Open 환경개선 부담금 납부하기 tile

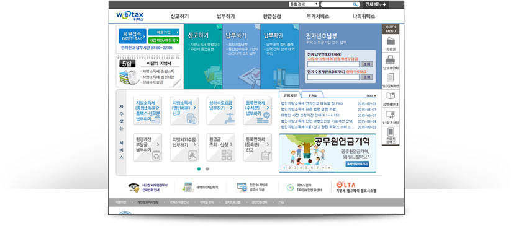(148, 147)
